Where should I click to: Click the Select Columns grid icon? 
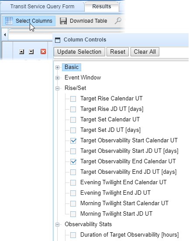(9, 21)
